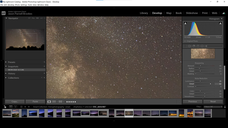Image resolution: width=228 pixels, height=128 pixels.
Task: Choose the Radial Filter tool
Action: click(202, 46)
